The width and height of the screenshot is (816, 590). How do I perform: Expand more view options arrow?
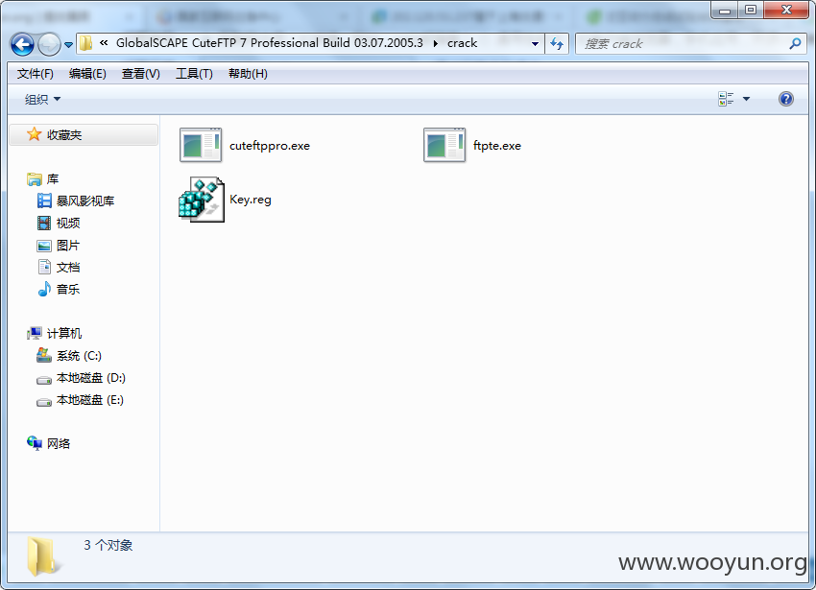click(x=746, y=99)
